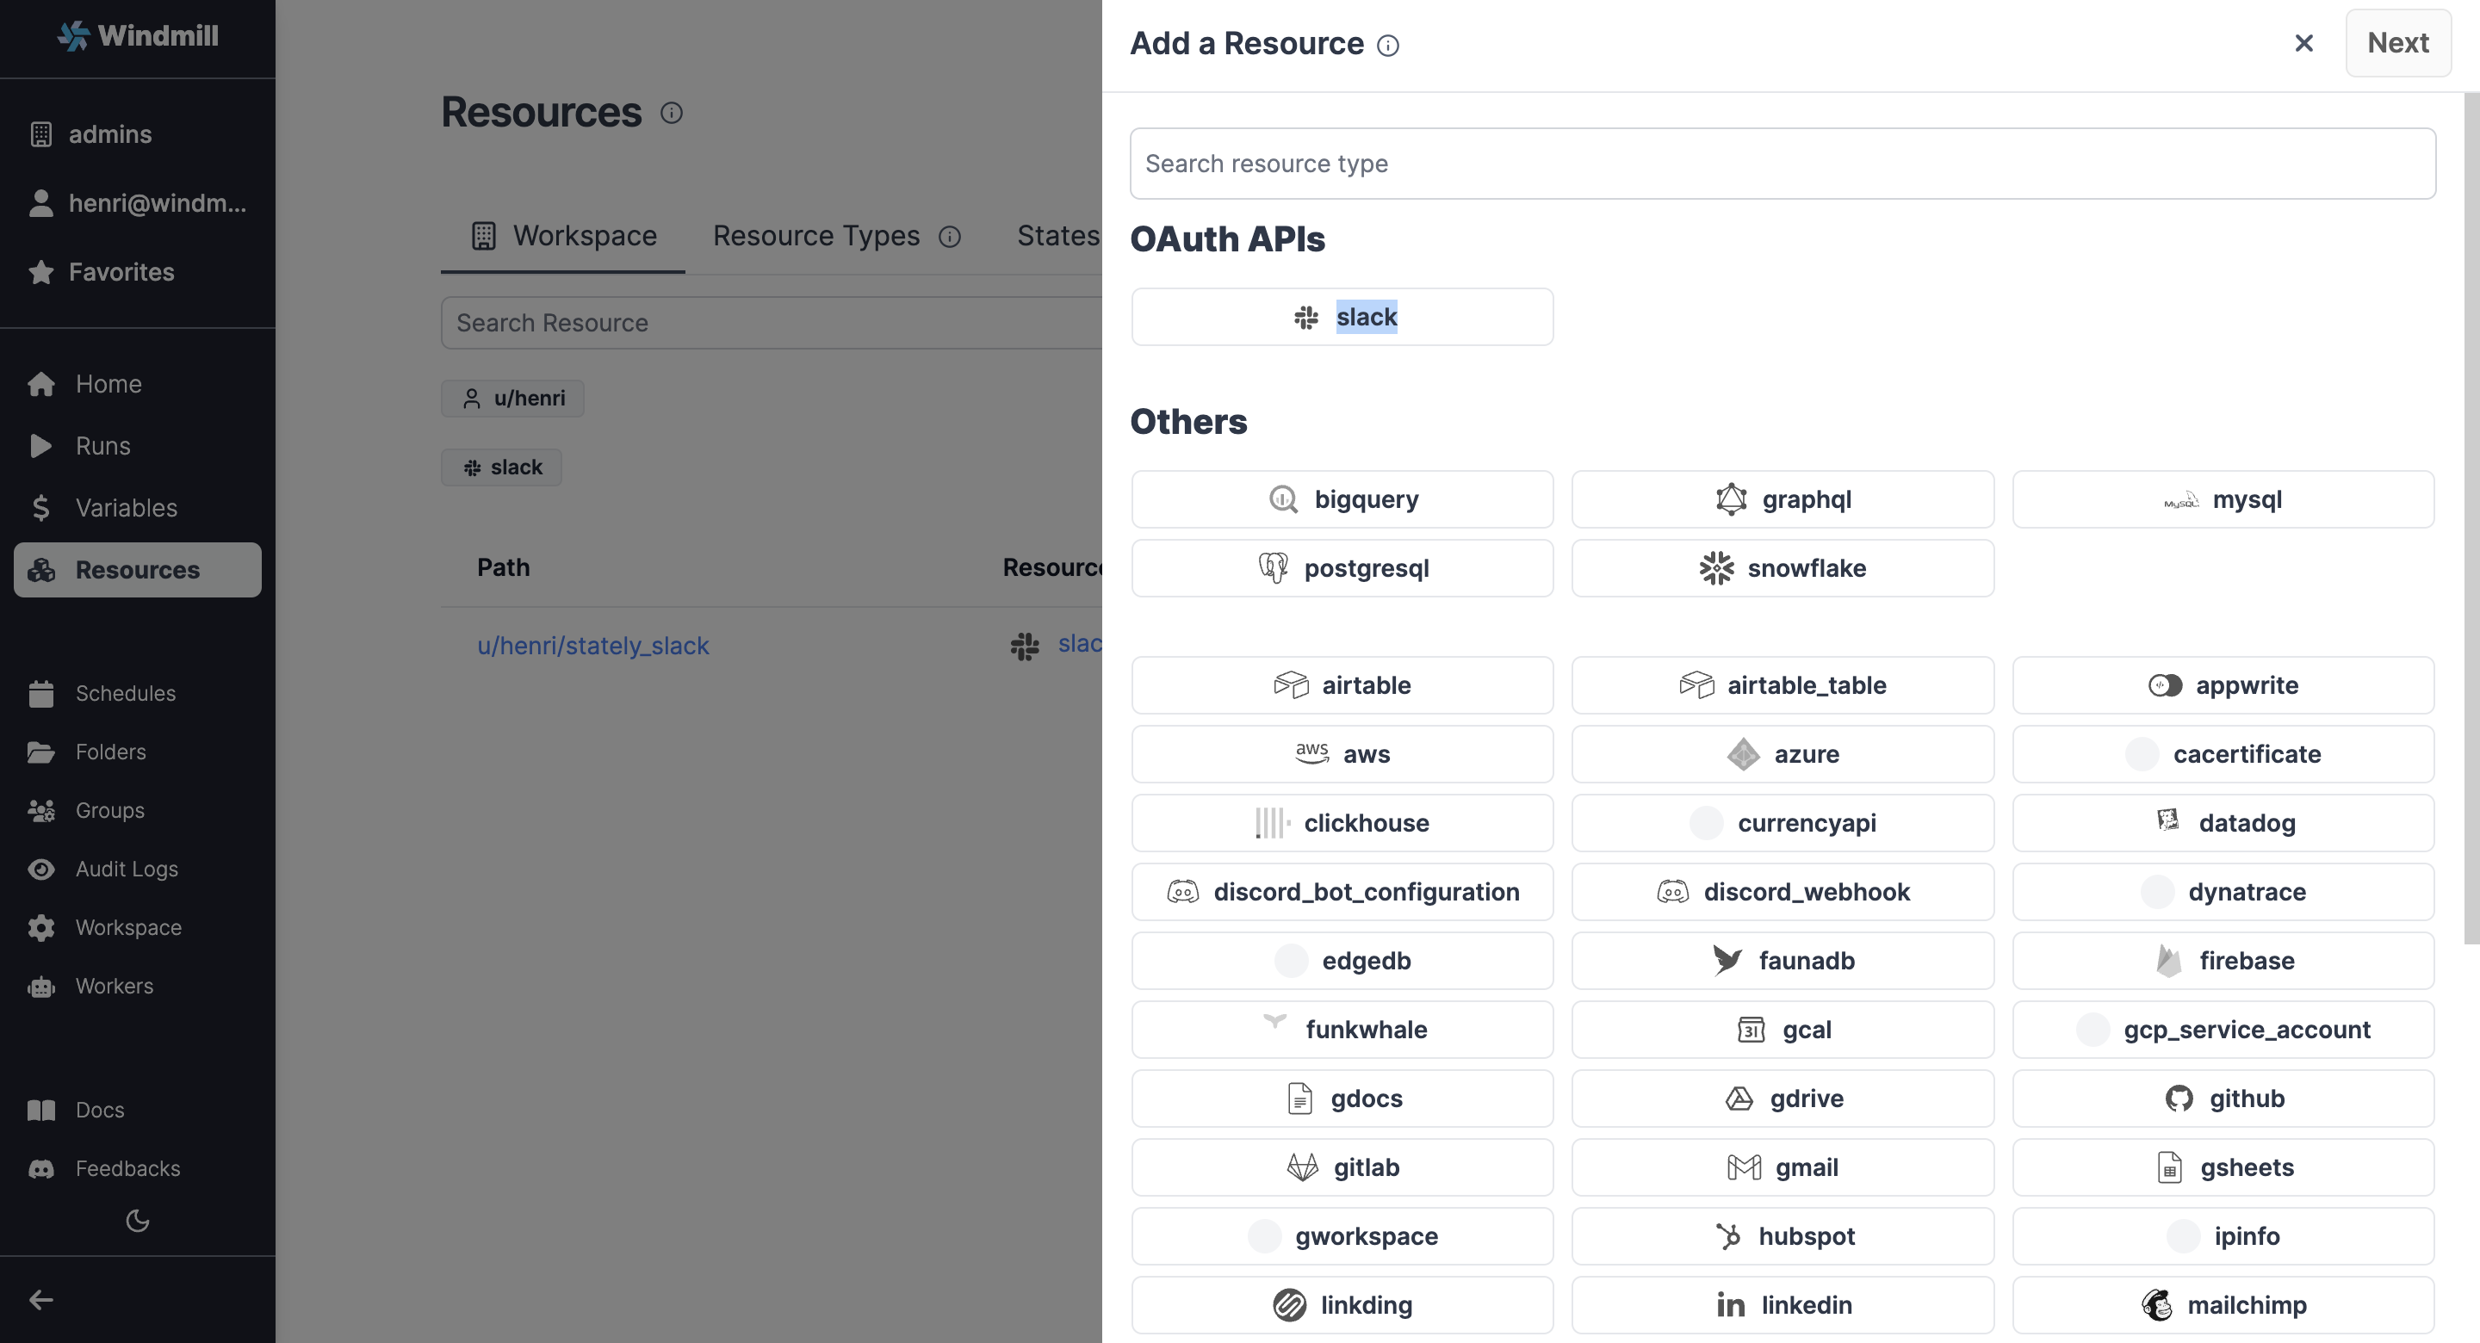2480x1343 pixels.
Task: Switch to the Resource Types tab
Action: click(x=815, y=236)
